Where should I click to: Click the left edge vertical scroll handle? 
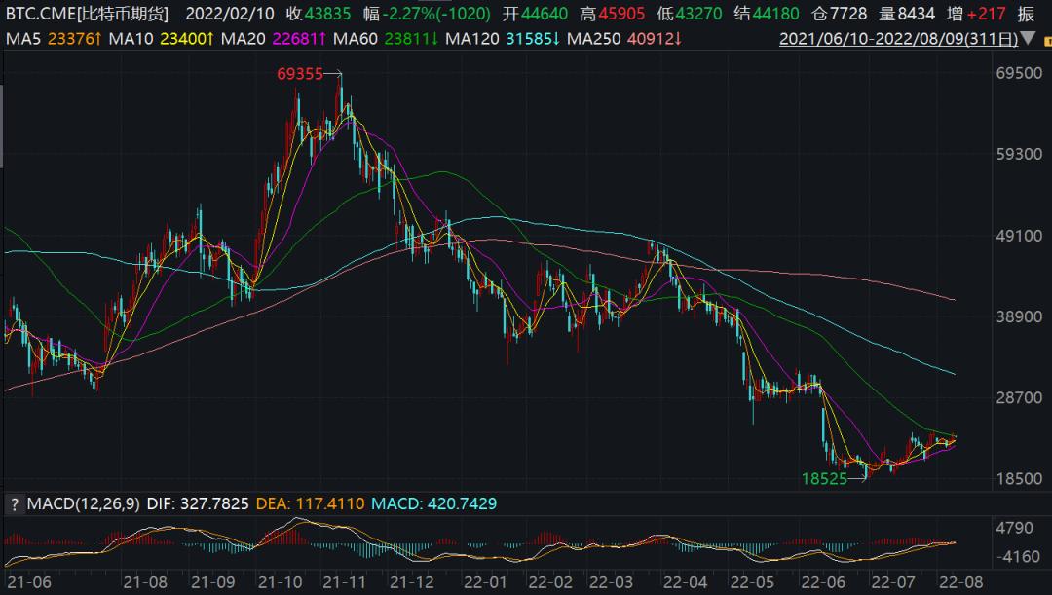pos(2,126)
